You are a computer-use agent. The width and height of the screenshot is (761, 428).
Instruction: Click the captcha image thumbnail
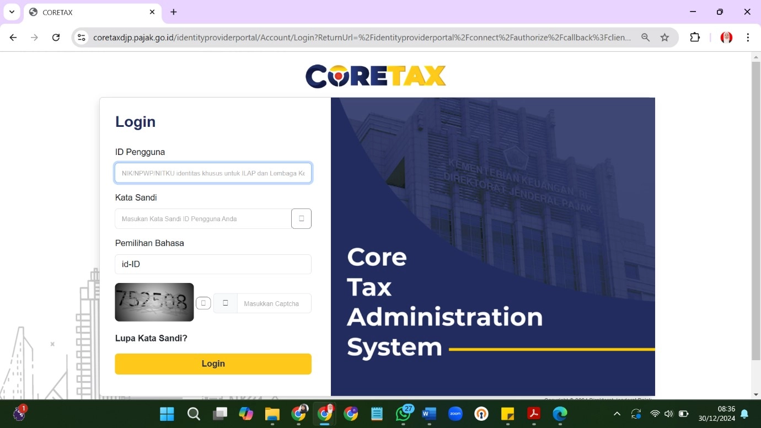pyautogui.click(x=154, y=302)
